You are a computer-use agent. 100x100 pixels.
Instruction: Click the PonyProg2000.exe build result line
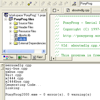[48, 94]
